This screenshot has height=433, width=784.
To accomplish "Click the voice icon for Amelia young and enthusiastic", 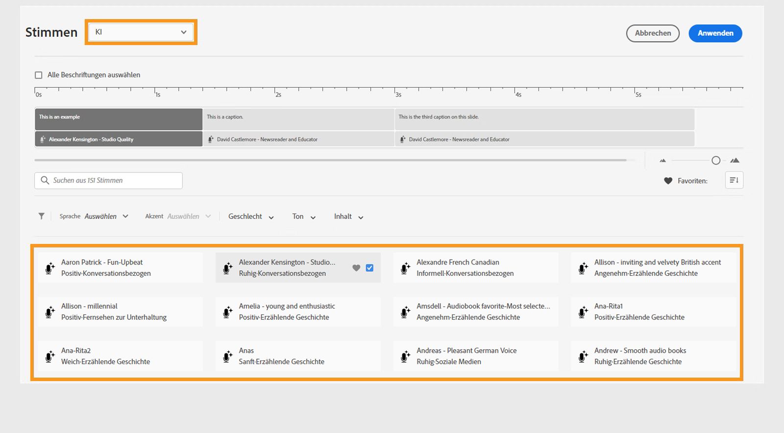I will pyautogui.click(x=228, y=312).
